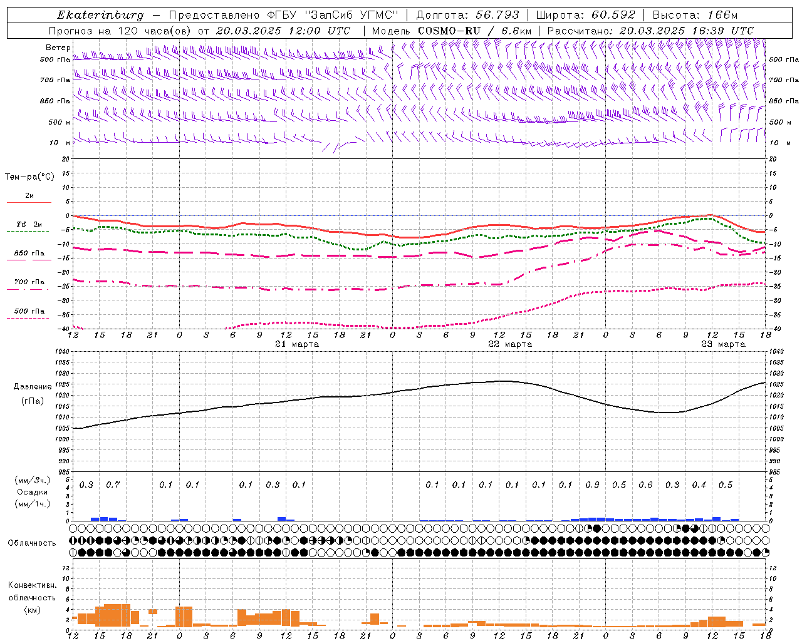802x641 pixels.
Task: Click the dashed line sample under the Td 2м legend
Action: [x=28, y=232]
